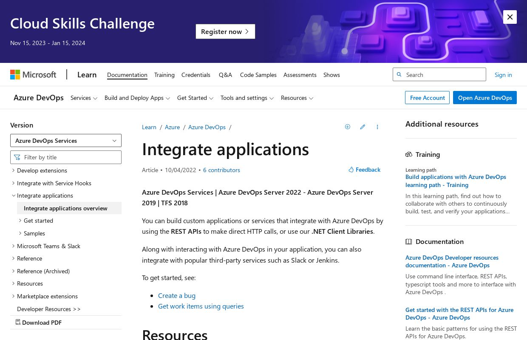The height and width of the screenshot is (340, 527).
Task: Click the Sign in link
Action: (503, 75)
